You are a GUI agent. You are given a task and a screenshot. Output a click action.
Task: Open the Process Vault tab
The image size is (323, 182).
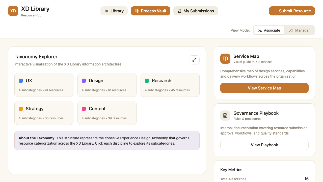(150, 11)
